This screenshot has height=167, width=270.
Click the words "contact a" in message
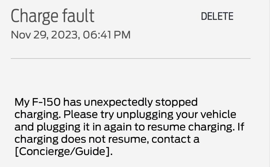click(175, 139)
